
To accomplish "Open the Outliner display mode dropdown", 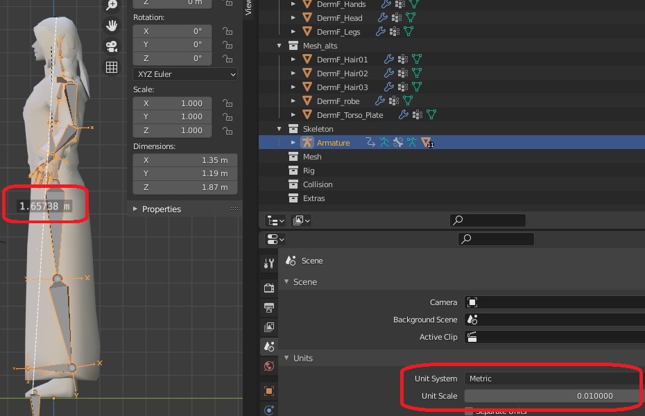I will (275, 220).
